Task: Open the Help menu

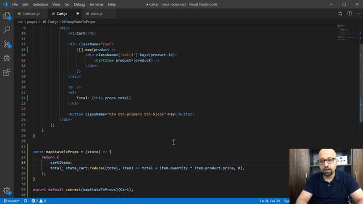Action: click(112, 5)
